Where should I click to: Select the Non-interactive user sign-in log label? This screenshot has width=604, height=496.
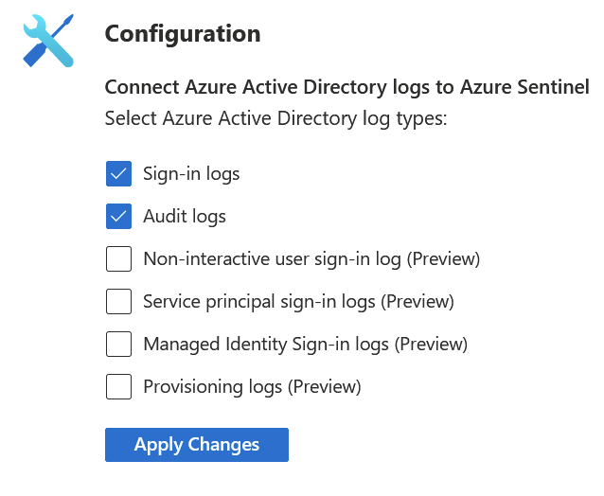point(311,259)
